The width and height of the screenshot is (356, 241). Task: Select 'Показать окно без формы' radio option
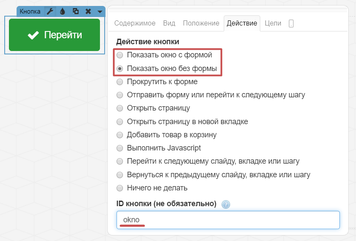[120, 68]
